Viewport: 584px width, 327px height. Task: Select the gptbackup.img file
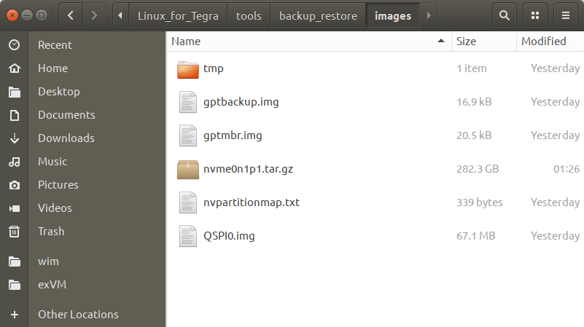coord(241,102)
